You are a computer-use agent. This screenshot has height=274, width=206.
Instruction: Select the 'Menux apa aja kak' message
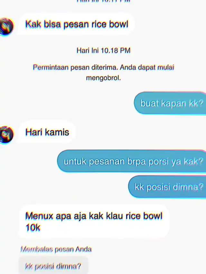tap(94, 222)
